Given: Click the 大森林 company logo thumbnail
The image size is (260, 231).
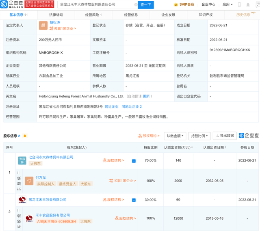Looking at the screenshot, I should point(22,160).
